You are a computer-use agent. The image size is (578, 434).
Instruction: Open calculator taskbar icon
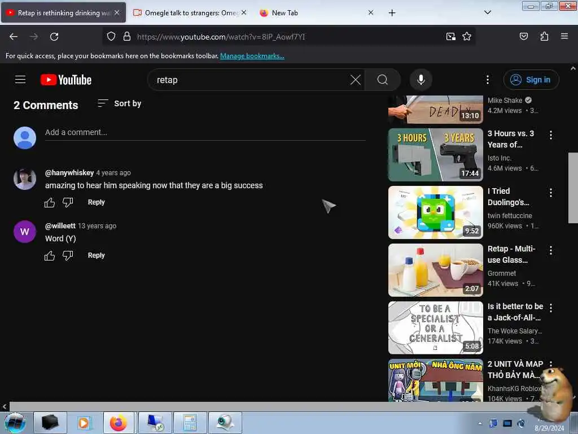(x=190, y=423)
